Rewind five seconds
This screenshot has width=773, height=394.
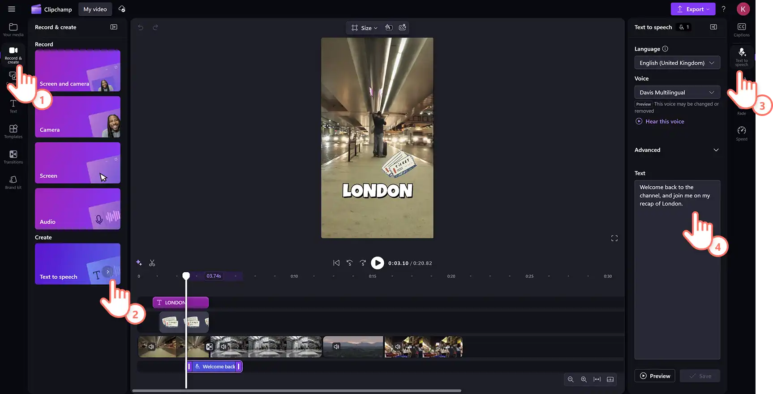(350, 263)
